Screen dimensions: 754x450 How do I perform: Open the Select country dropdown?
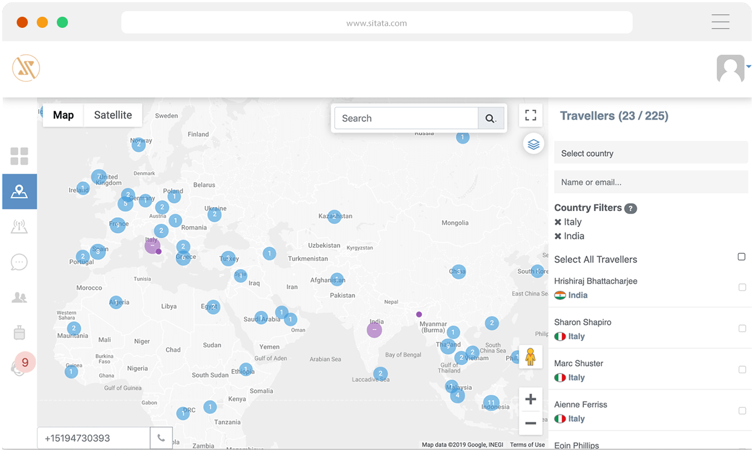[x=650, y=153]
